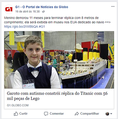
Task: Click the G1 red logo avatar
Action: pos(9,9)
